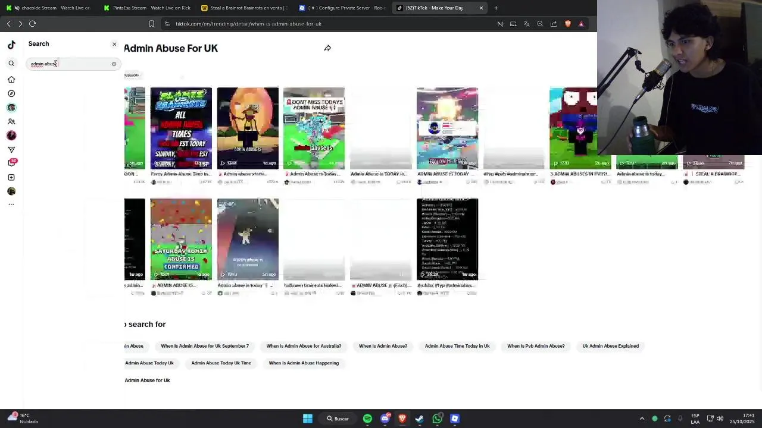Screen dimensions: 762x428
Task: Open a new browser tab with plus
Action: [496, 8]
